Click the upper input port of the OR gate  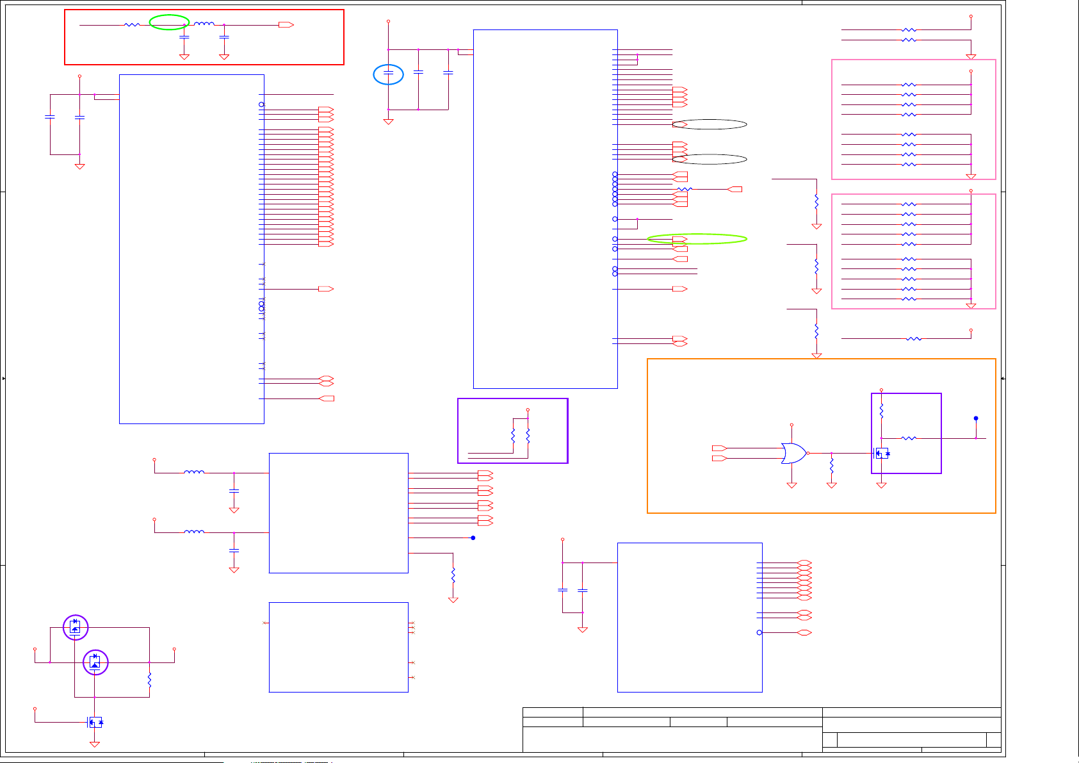click(720, 448)
